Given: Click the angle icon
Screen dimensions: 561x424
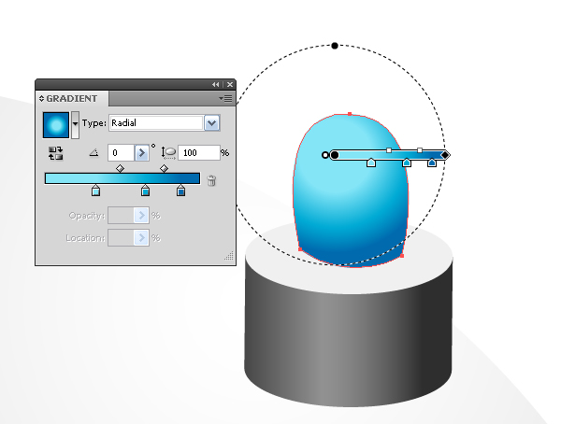Looking at the screenshot, I should (93, 153).
